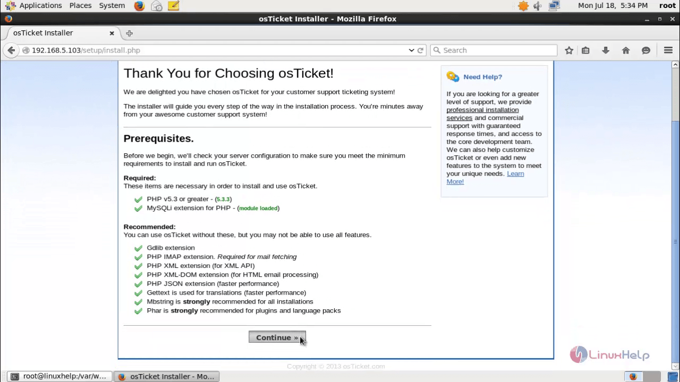Open the network connection icon
Viewport: 680px width, 382px height.
[x=554, y=6]
